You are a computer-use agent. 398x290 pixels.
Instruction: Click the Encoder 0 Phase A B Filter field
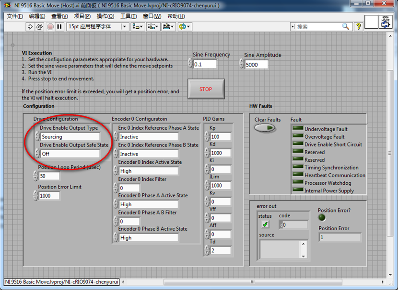coord(129,222)
